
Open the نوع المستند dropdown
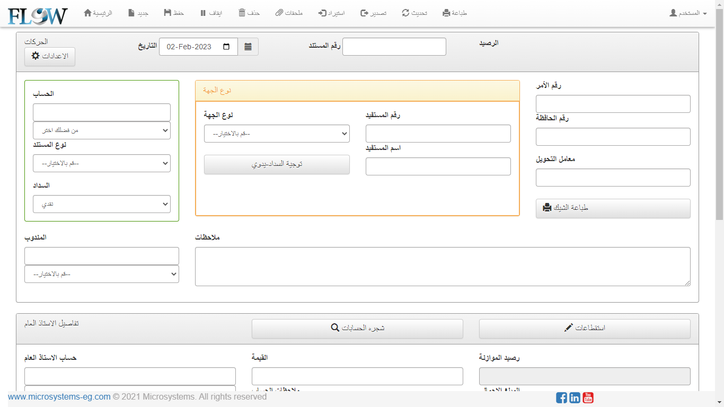pos(102,164)
